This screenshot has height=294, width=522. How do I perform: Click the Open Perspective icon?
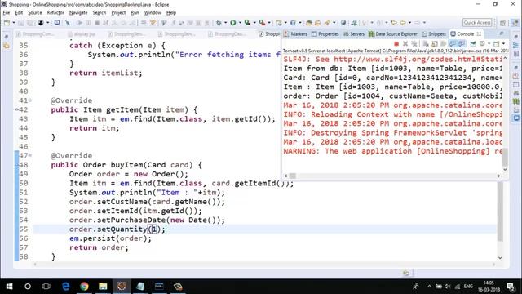(x=503, y=23)
